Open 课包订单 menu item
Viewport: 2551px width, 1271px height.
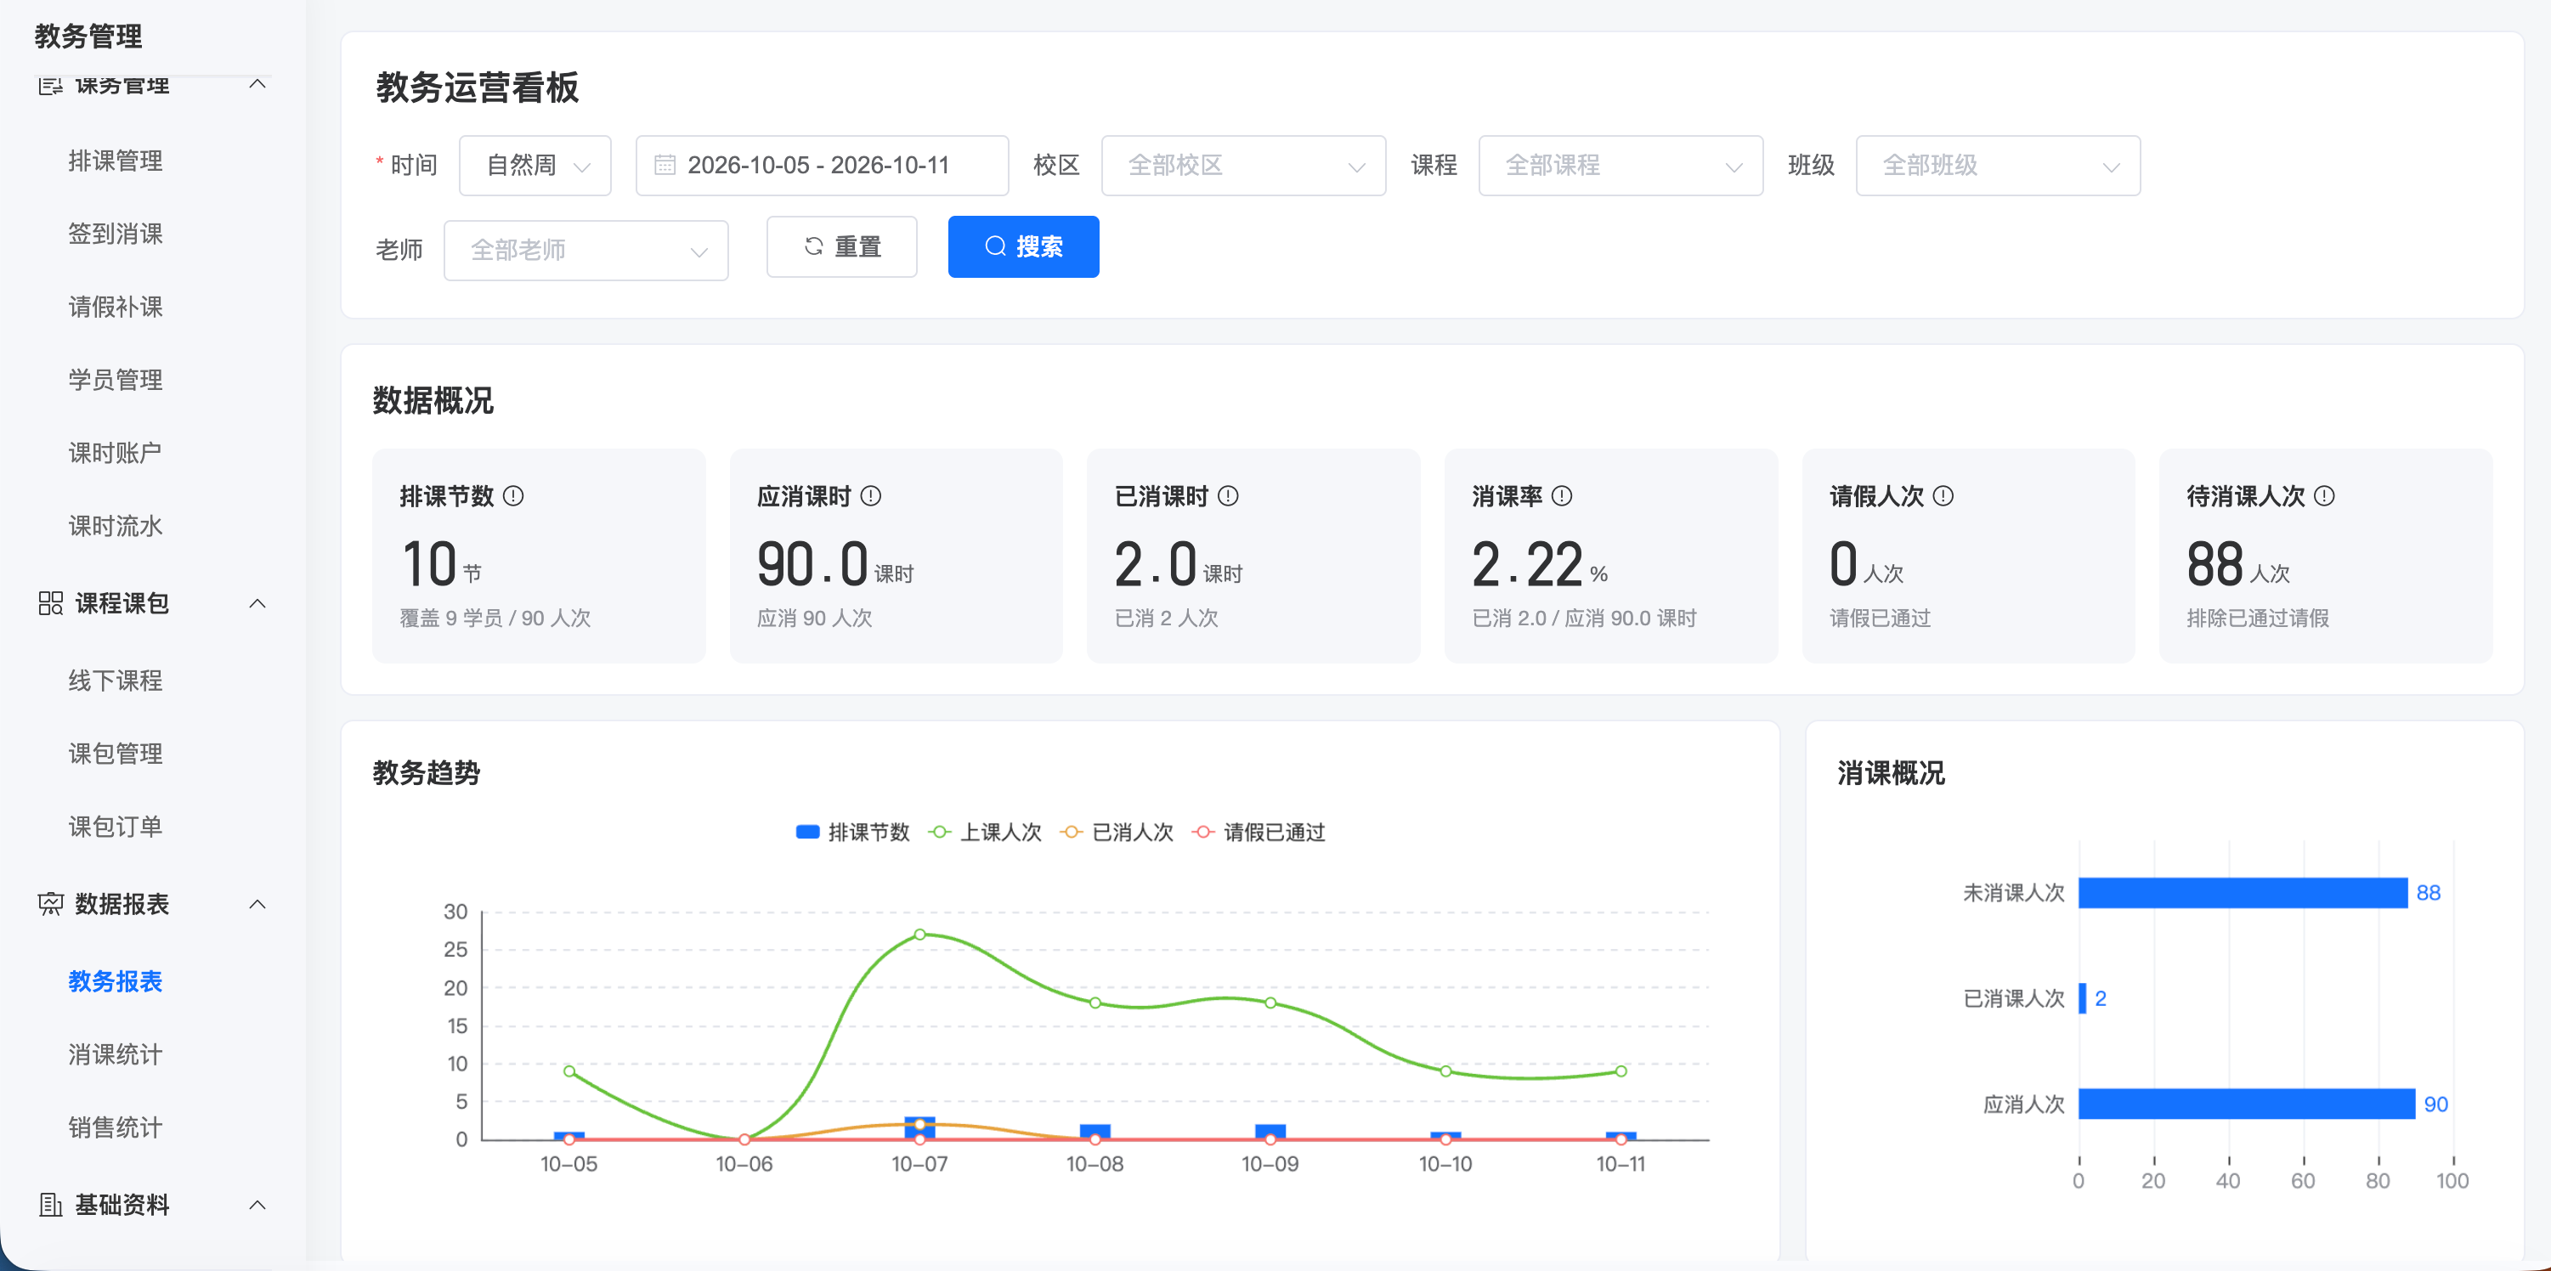115,828
